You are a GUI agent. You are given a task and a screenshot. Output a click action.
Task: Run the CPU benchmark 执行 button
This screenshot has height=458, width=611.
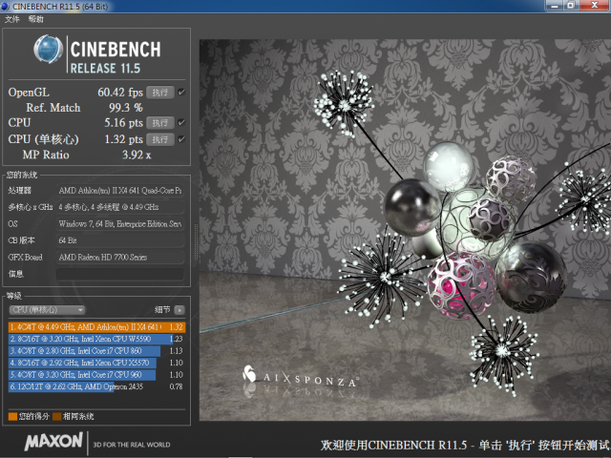tap(160, 123)
